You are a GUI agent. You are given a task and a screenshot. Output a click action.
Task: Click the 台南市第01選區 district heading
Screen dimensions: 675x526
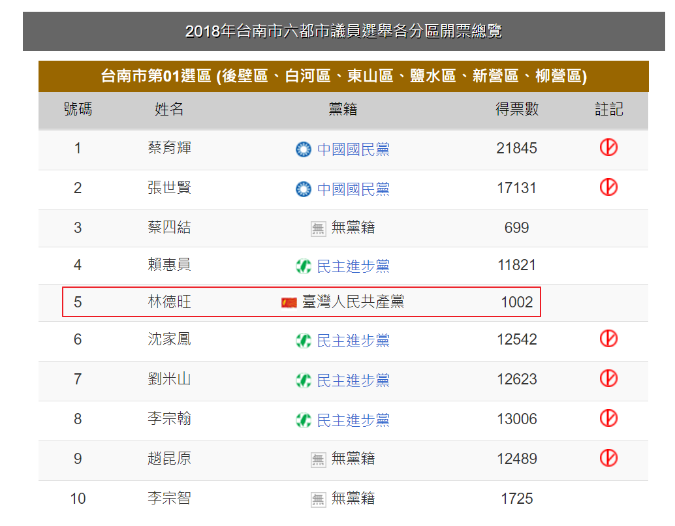pyautogui.click(x=343, y=76)
